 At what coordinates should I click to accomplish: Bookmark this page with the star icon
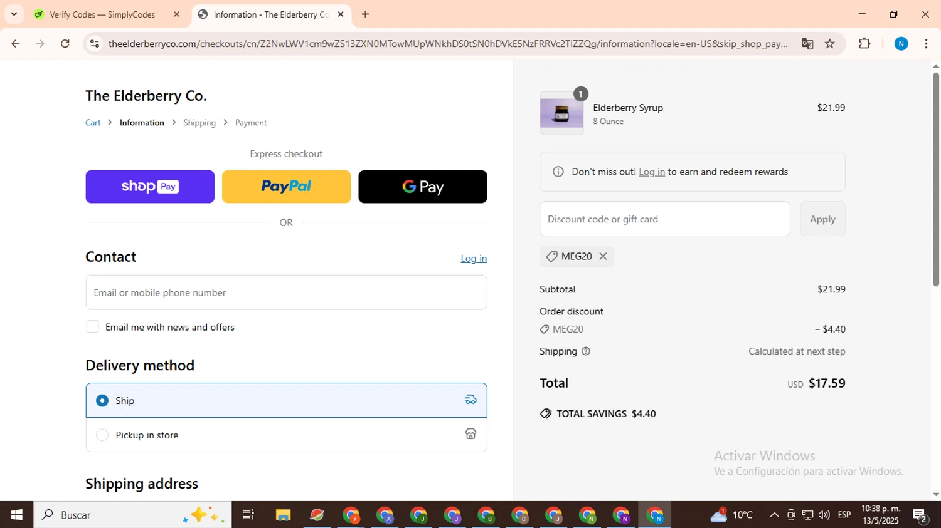[x=830, y=44]
